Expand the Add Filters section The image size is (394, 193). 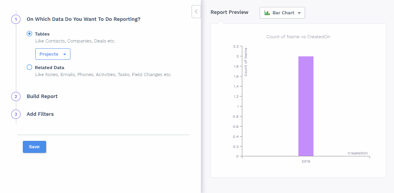tap(40, 114)
